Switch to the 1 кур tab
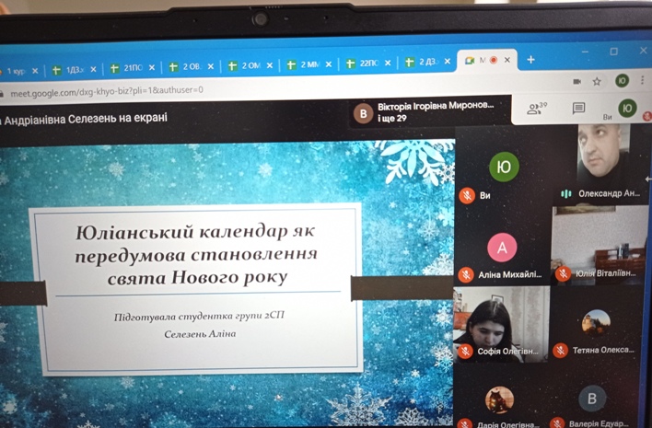Image resolution: width=652 pixels, height=428 pixels. pyautogui.click(x=20, y=71)
